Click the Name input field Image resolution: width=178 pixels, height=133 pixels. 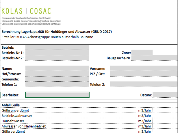click(57, 69)
